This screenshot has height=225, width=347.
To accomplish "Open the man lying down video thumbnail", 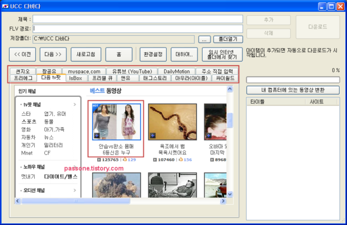I will [x=172, y=185].
